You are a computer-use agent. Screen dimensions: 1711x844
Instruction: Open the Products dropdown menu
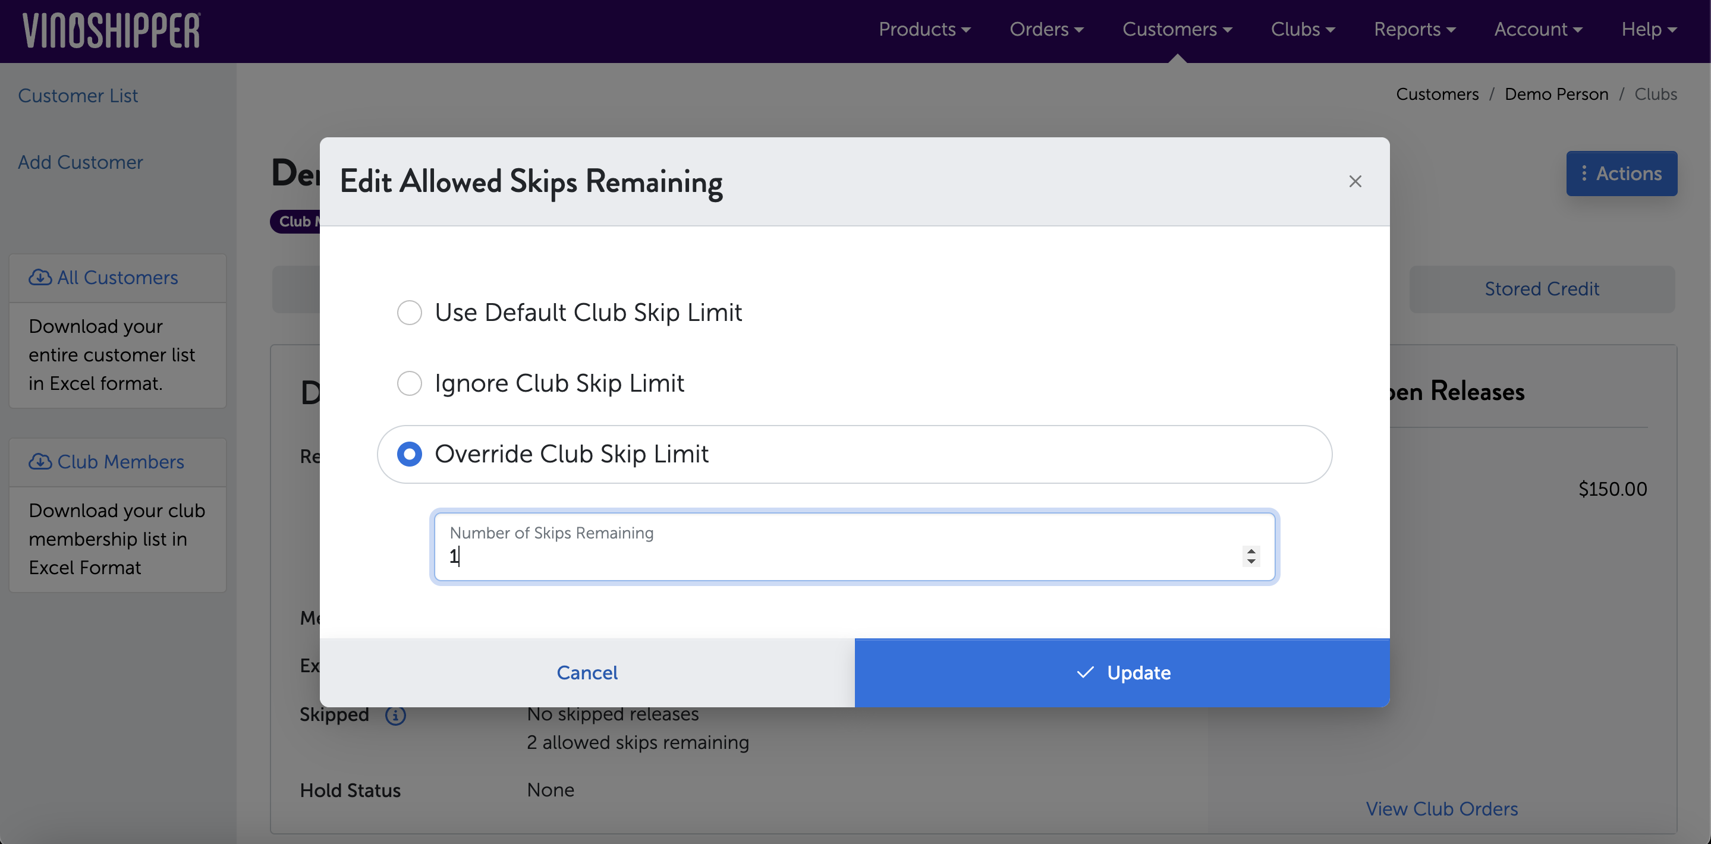click(924, 29)
